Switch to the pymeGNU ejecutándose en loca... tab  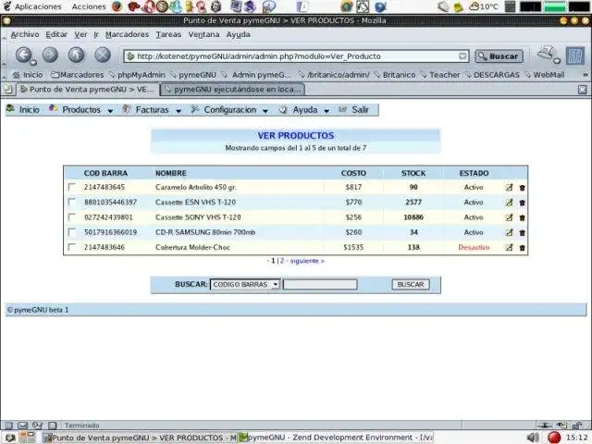point(232,90)
